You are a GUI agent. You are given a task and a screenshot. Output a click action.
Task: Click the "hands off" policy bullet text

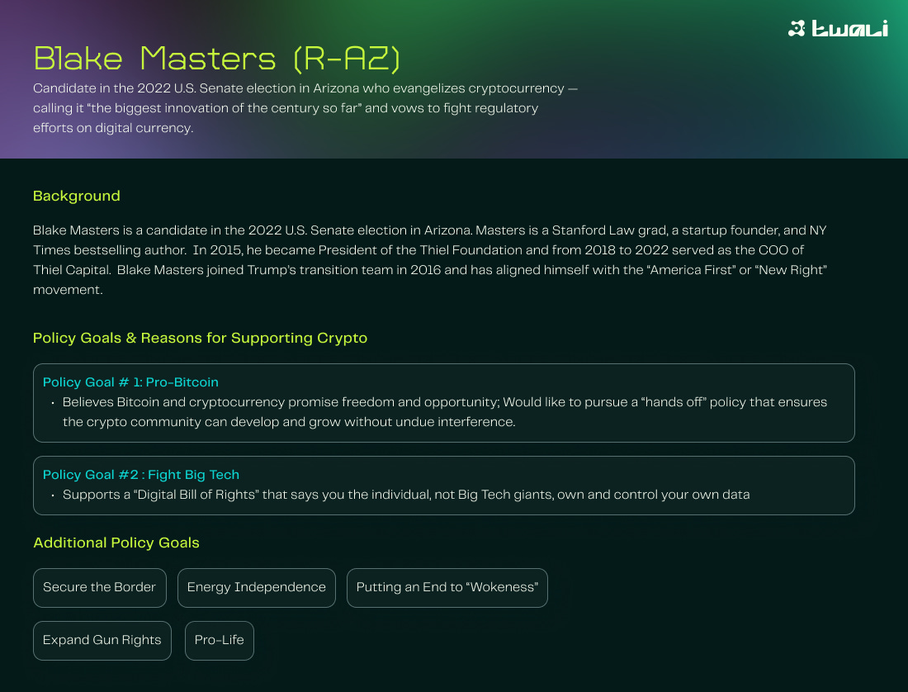(x=445, y=412)
